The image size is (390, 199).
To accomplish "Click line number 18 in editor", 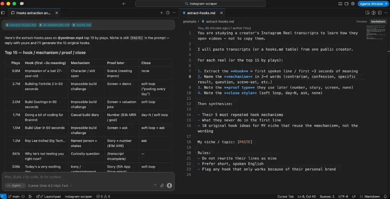I will click(189, 142).
